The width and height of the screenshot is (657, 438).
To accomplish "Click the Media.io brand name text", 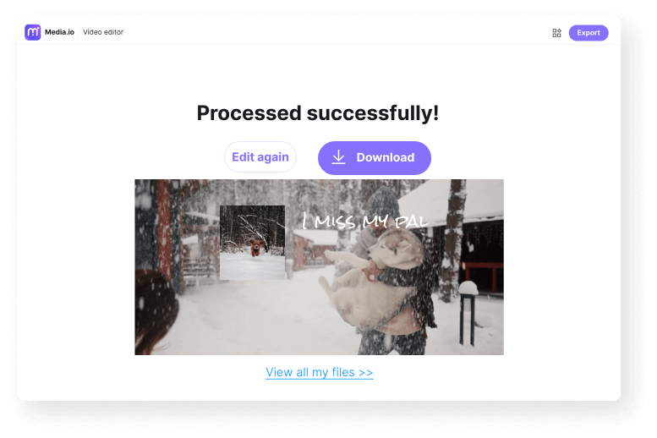I will click(59, 32).
